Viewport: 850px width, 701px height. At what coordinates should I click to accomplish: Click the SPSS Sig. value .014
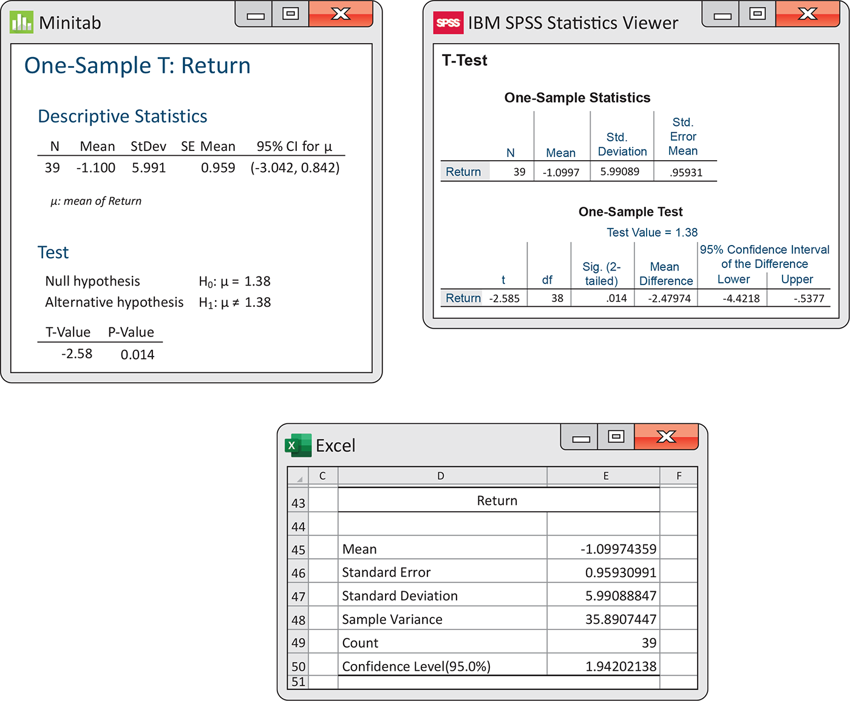coord(616,298)
